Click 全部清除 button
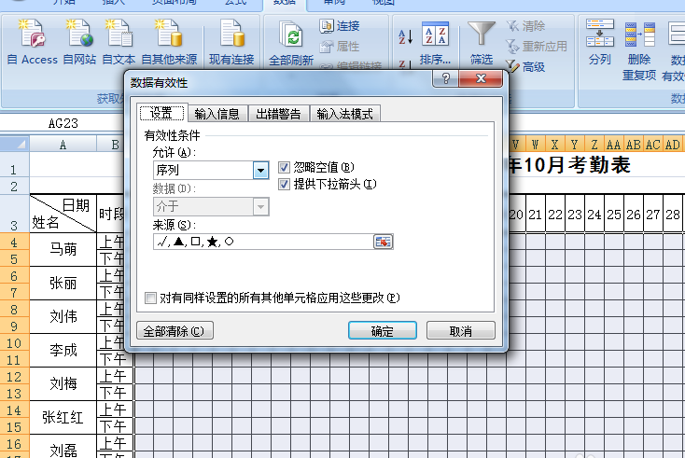 coord(175,330)
